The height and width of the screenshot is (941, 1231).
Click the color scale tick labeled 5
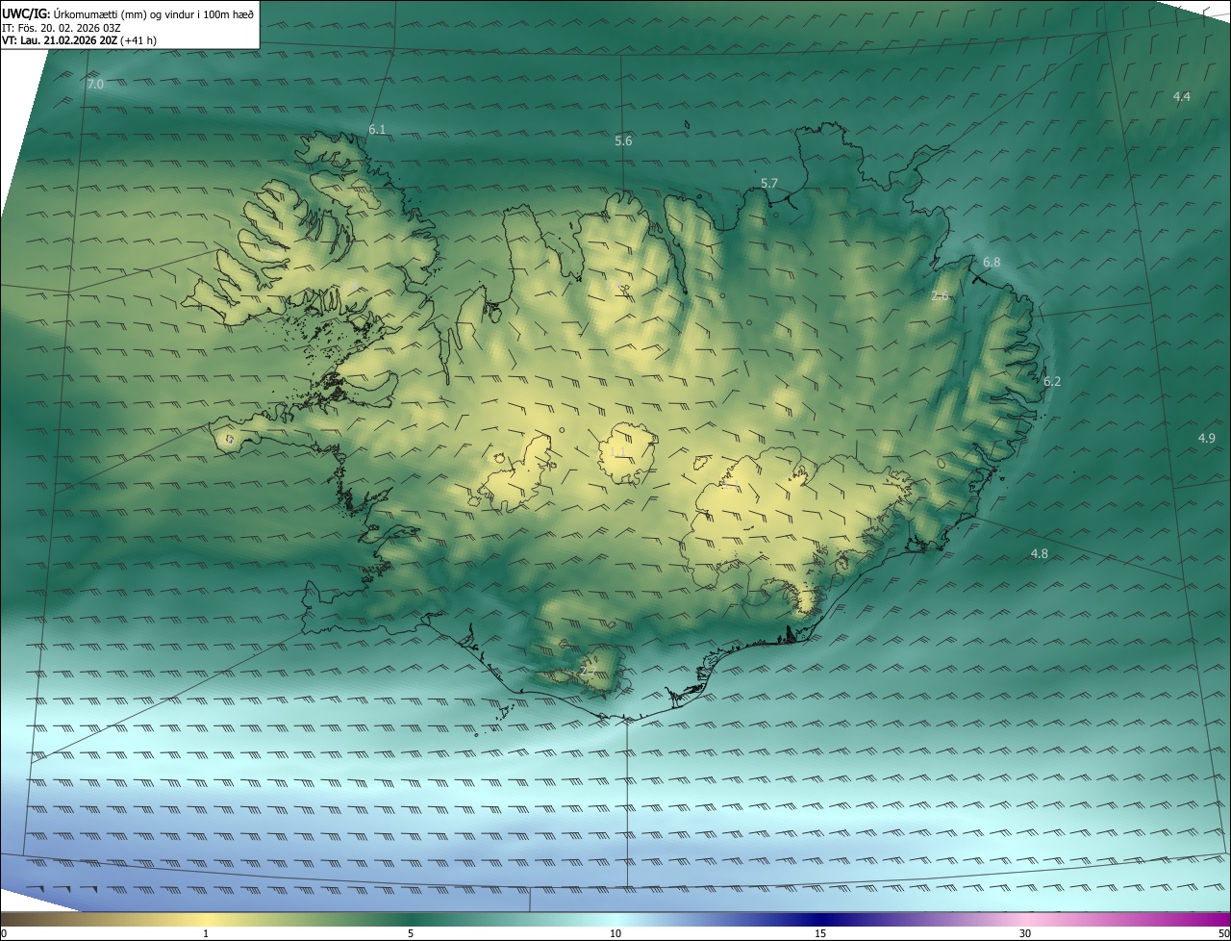411,933
